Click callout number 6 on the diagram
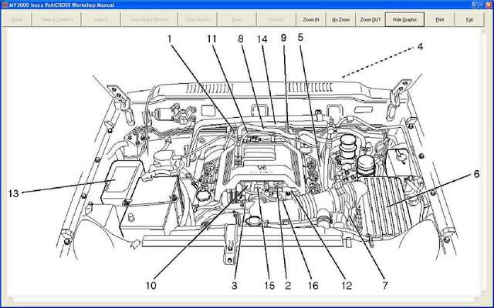 click(476, 174)
